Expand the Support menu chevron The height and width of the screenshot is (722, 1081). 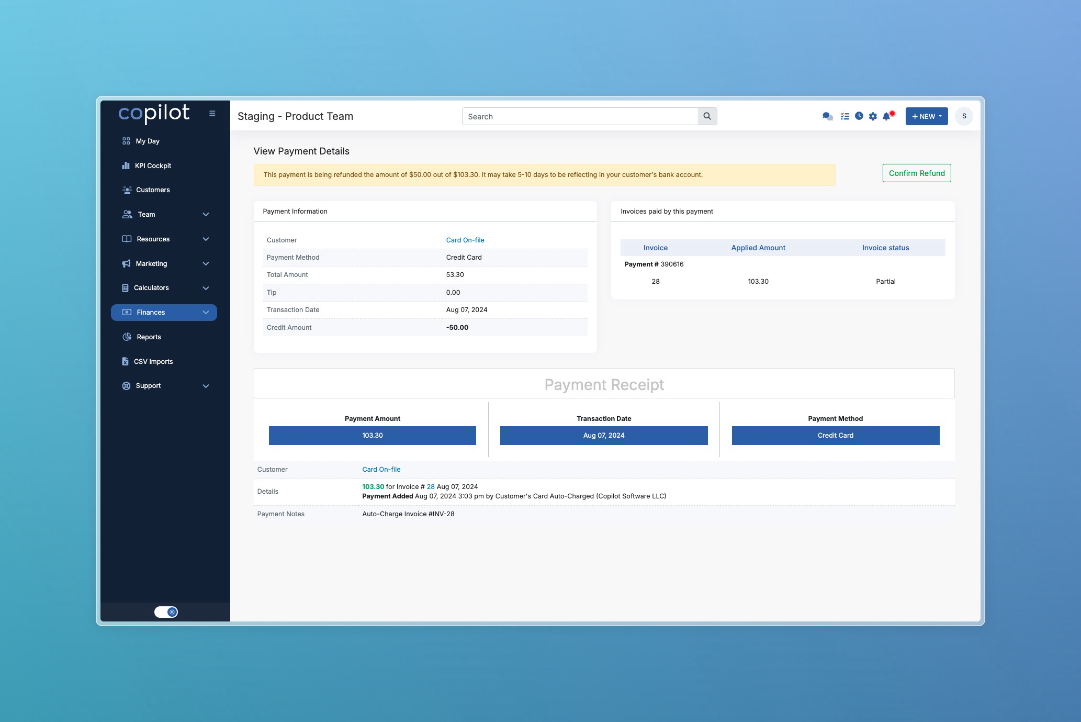click(206, 386)
